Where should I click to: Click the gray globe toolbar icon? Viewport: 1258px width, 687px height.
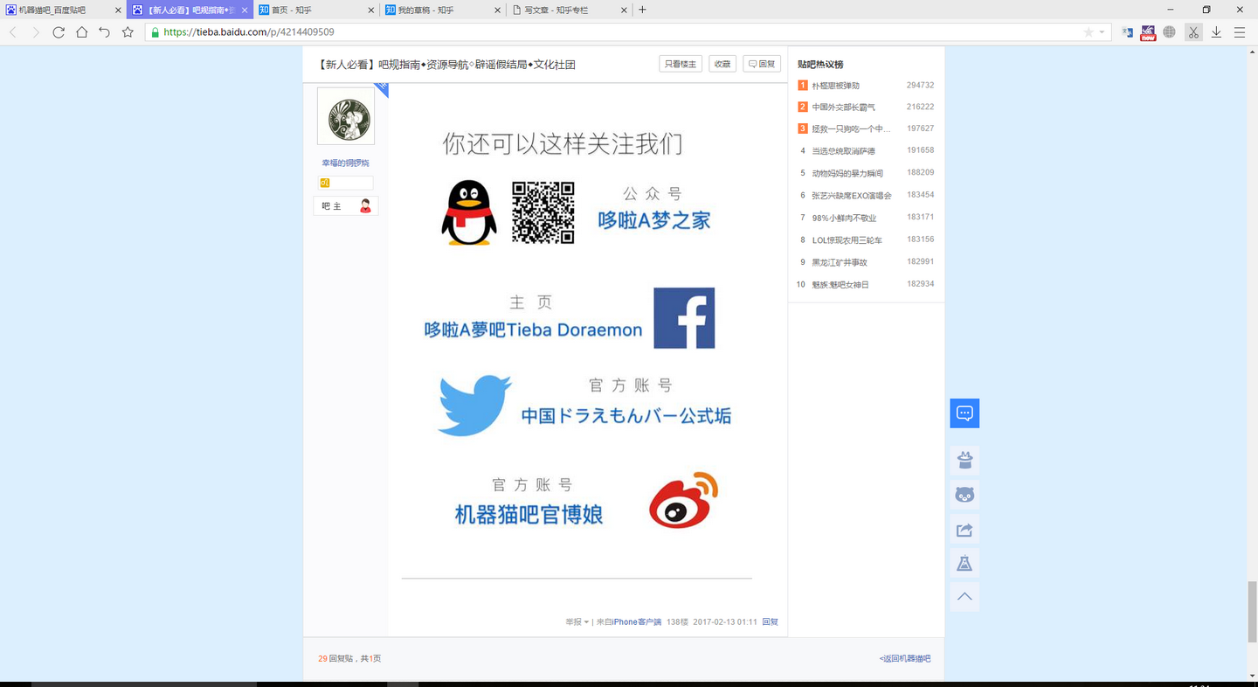pyautogui.click(x=1169, y=32)
